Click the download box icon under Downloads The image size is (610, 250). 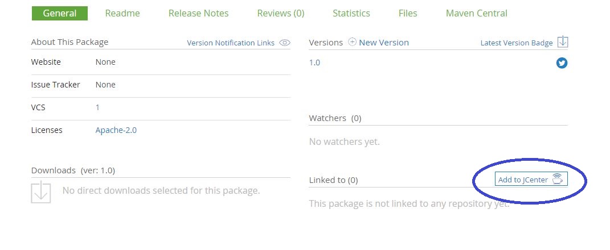click(41, 192)
